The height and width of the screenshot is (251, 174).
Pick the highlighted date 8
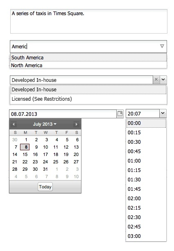point(25,147)
